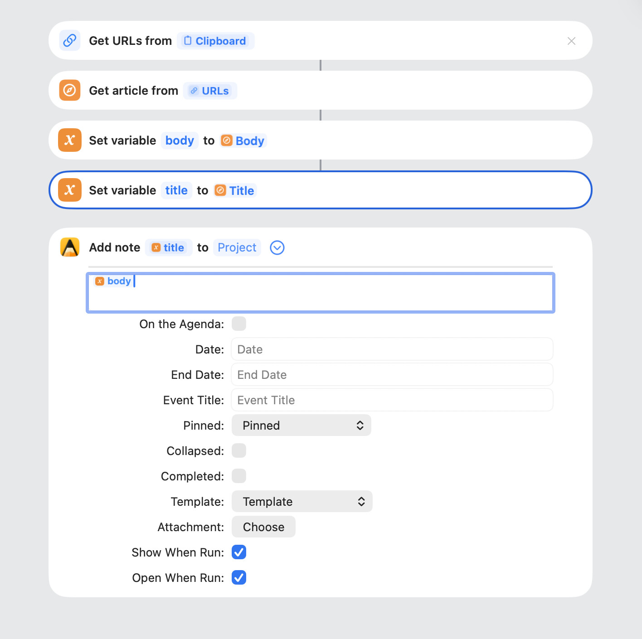The width and height of the screenshot is (642, 639).
Task: Click the Agenda app icon on Add note
Action: click(70, 247)
